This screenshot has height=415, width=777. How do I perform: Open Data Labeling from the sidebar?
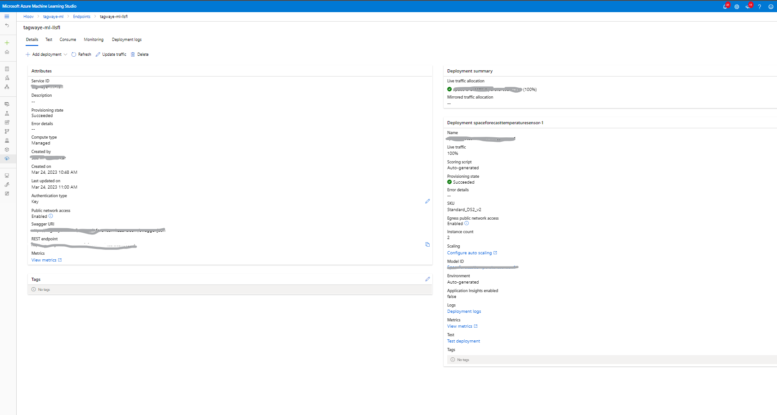click(x=7, y=194)
